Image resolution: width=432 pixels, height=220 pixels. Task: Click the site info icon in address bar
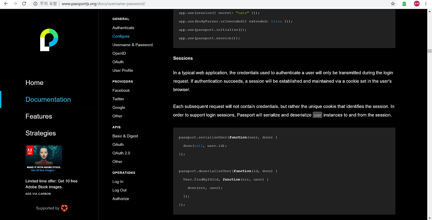click(35, 4)
